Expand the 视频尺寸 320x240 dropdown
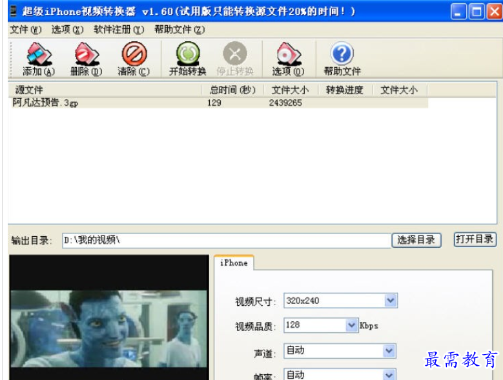 (x=391, y=301)
